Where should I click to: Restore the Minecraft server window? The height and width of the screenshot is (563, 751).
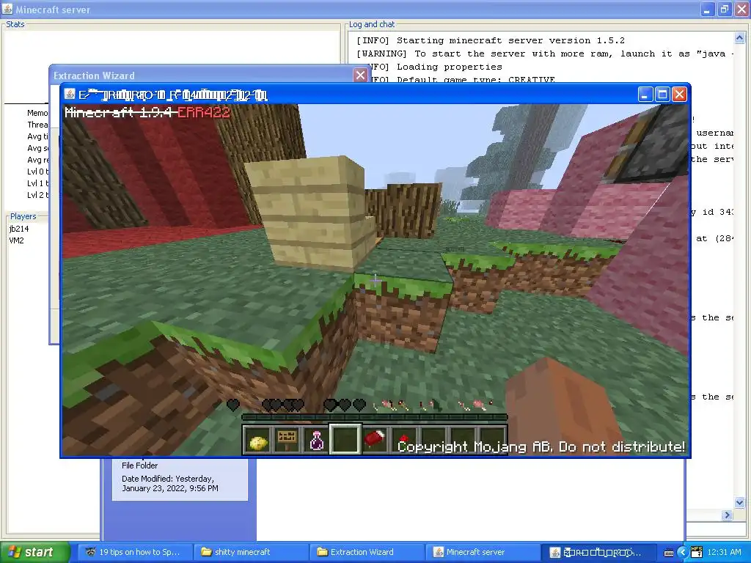(724, 9)
